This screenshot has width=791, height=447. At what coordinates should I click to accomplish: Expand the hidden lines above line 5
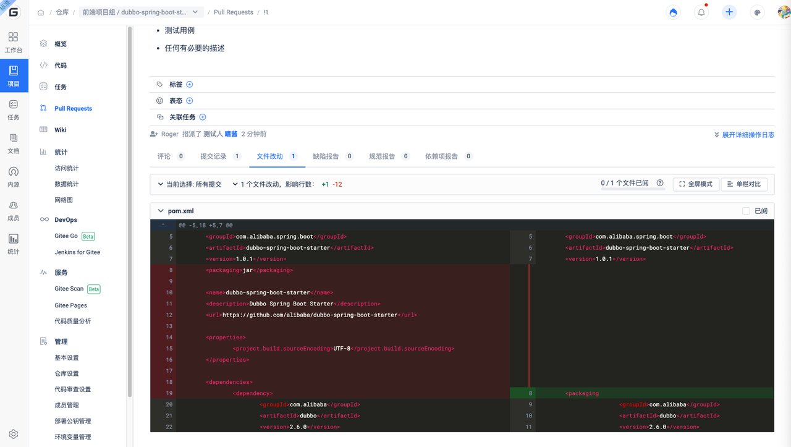point(163,225)
